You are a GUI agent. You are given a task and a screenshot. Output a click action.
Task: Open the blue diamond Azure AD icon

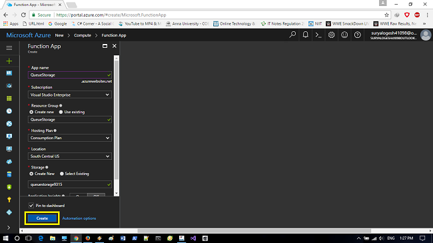click(9, 212)
